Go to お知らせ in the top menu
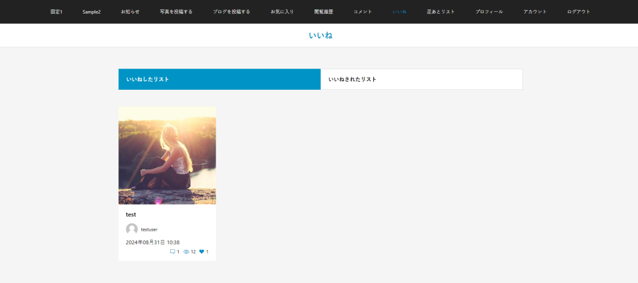The image size is (638, 283). 130,12
